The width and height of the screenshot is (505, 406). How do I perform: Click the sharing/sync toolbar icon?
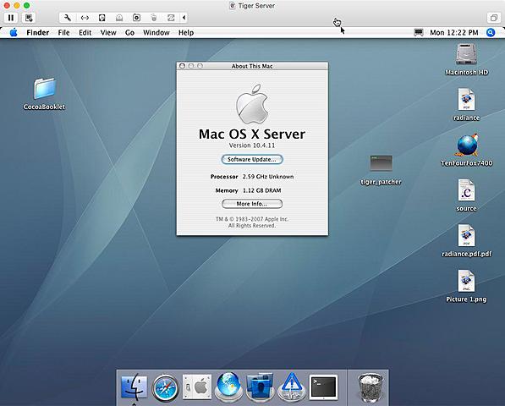(x=171, y=18)
